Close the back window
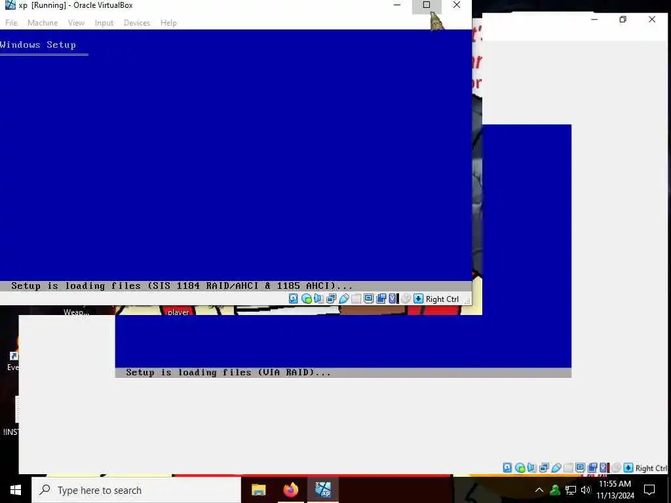671x503 pixels. (x=652, y=19)
